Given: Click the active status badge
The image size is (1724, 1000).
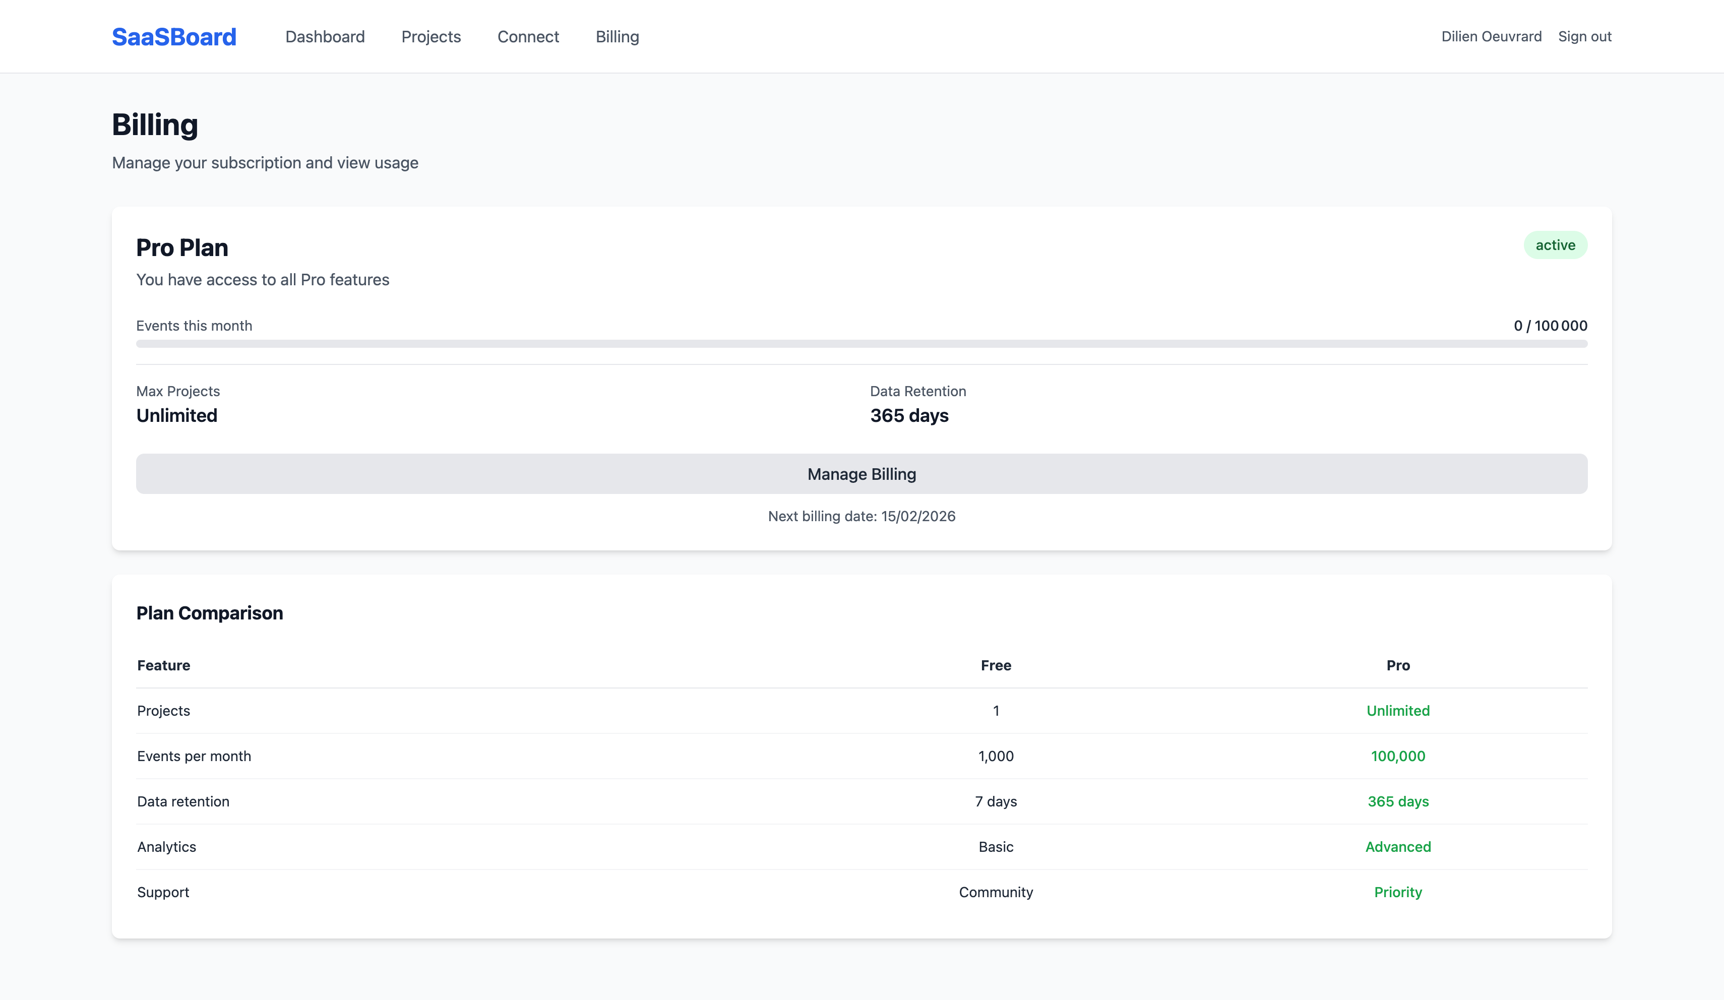Looking at the screenshot, I should [x=1556, y=244].
